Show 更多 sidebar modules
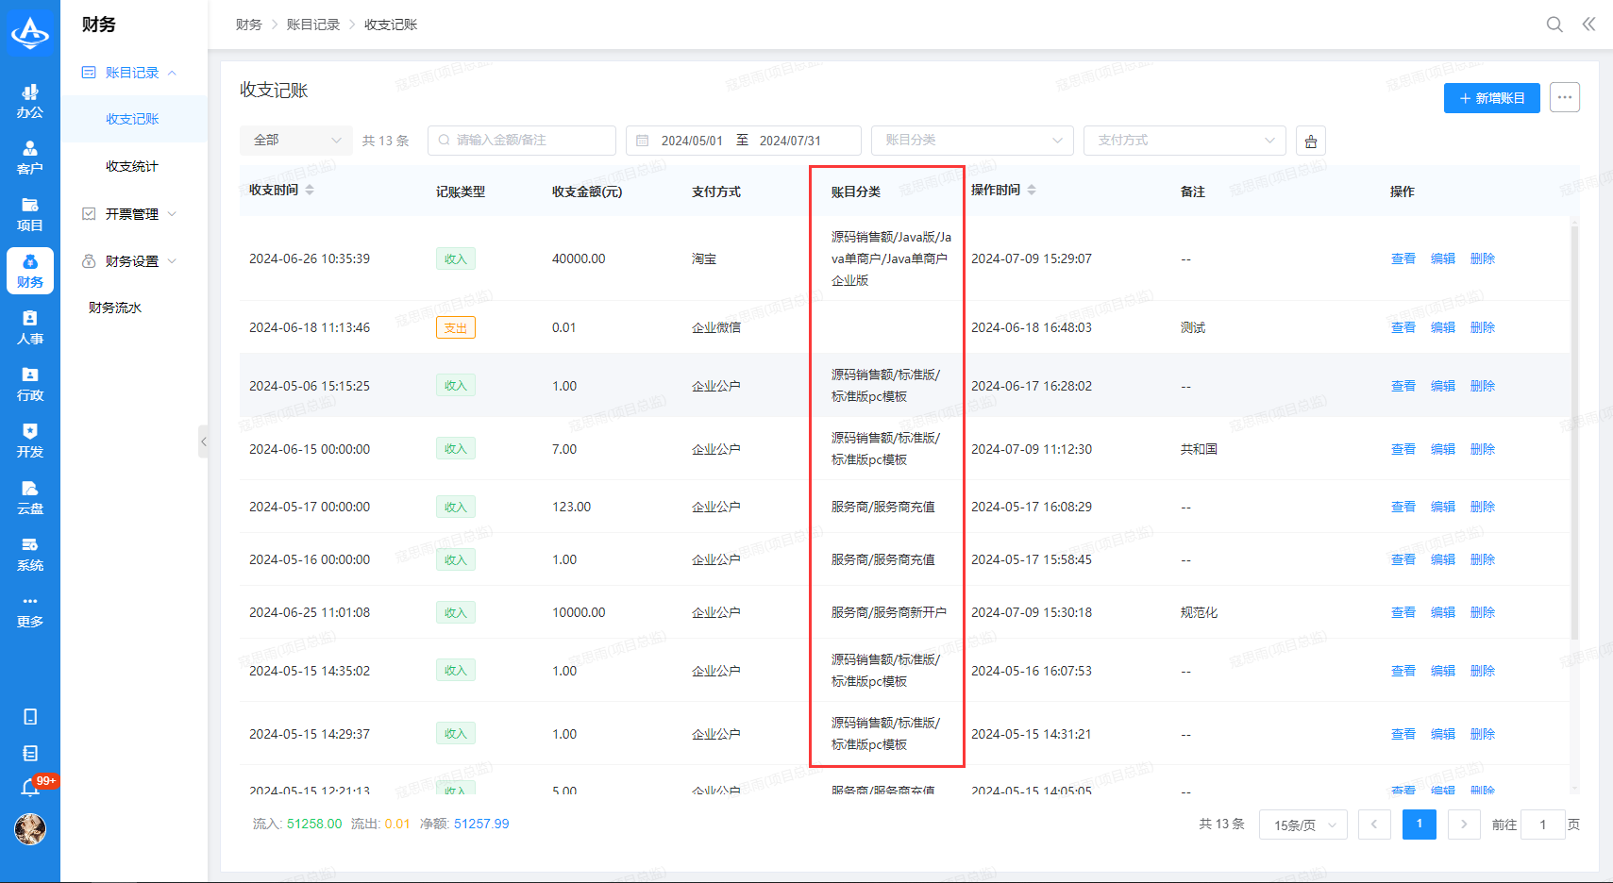The width and height of the screenshot is (1613, 883). click(x=30, y=610)
